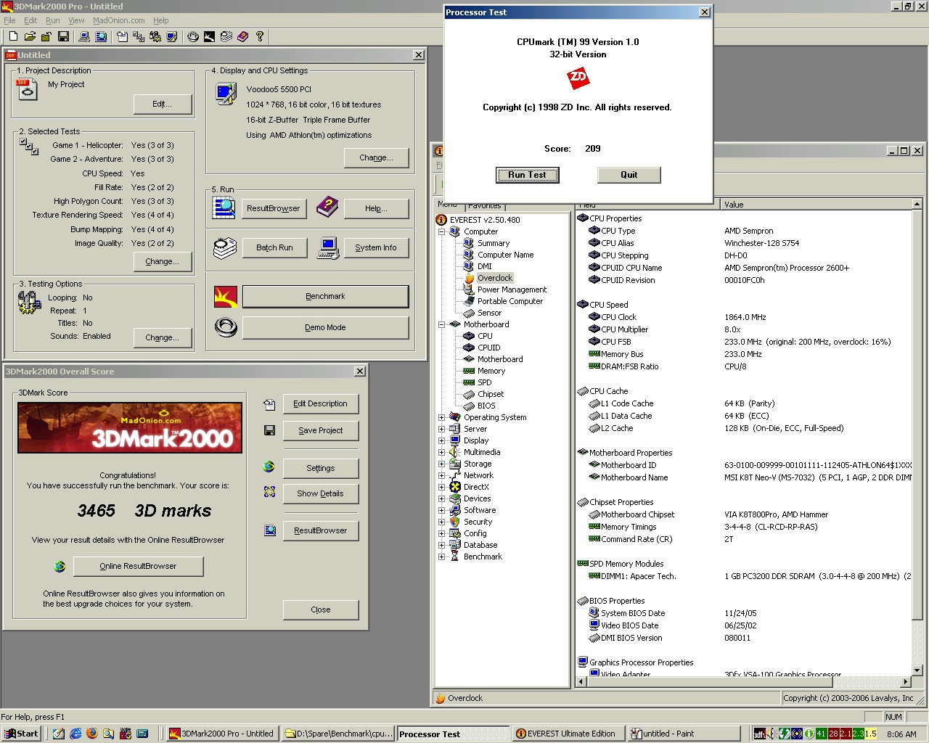Click the demo mode ring toolbar icon

point(193,36)
